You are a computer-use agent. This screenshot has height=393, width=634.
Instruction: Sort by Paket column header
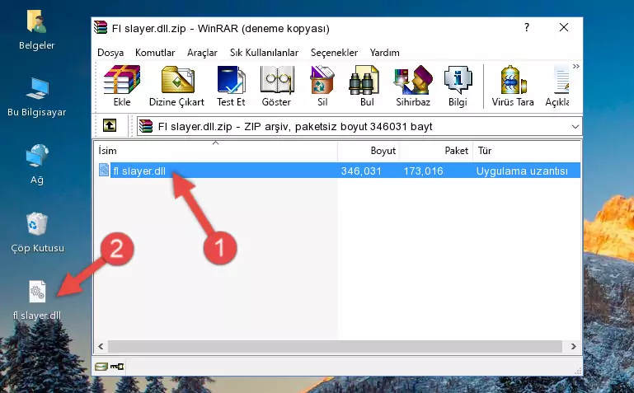(436, 151)
